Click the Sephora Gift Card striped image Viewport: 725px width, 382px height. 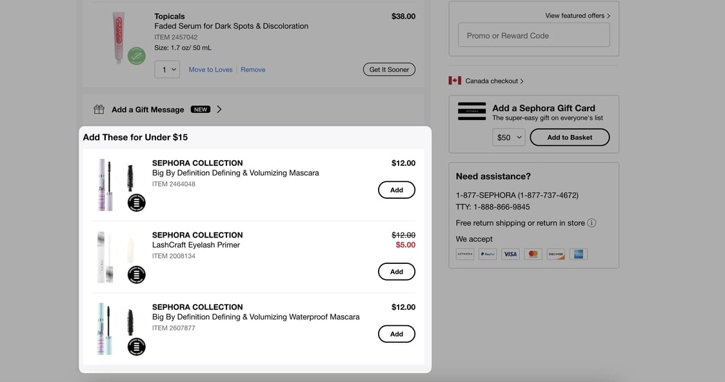click(472, 111)
